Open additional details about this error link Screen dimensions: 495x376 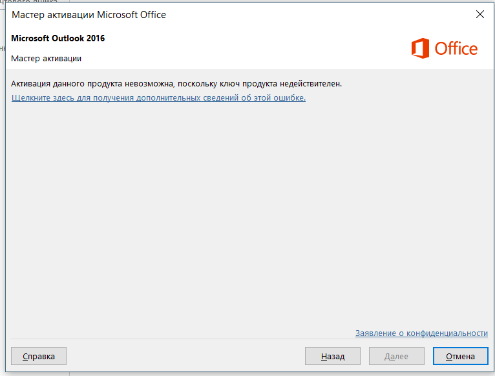pos(158,97)
